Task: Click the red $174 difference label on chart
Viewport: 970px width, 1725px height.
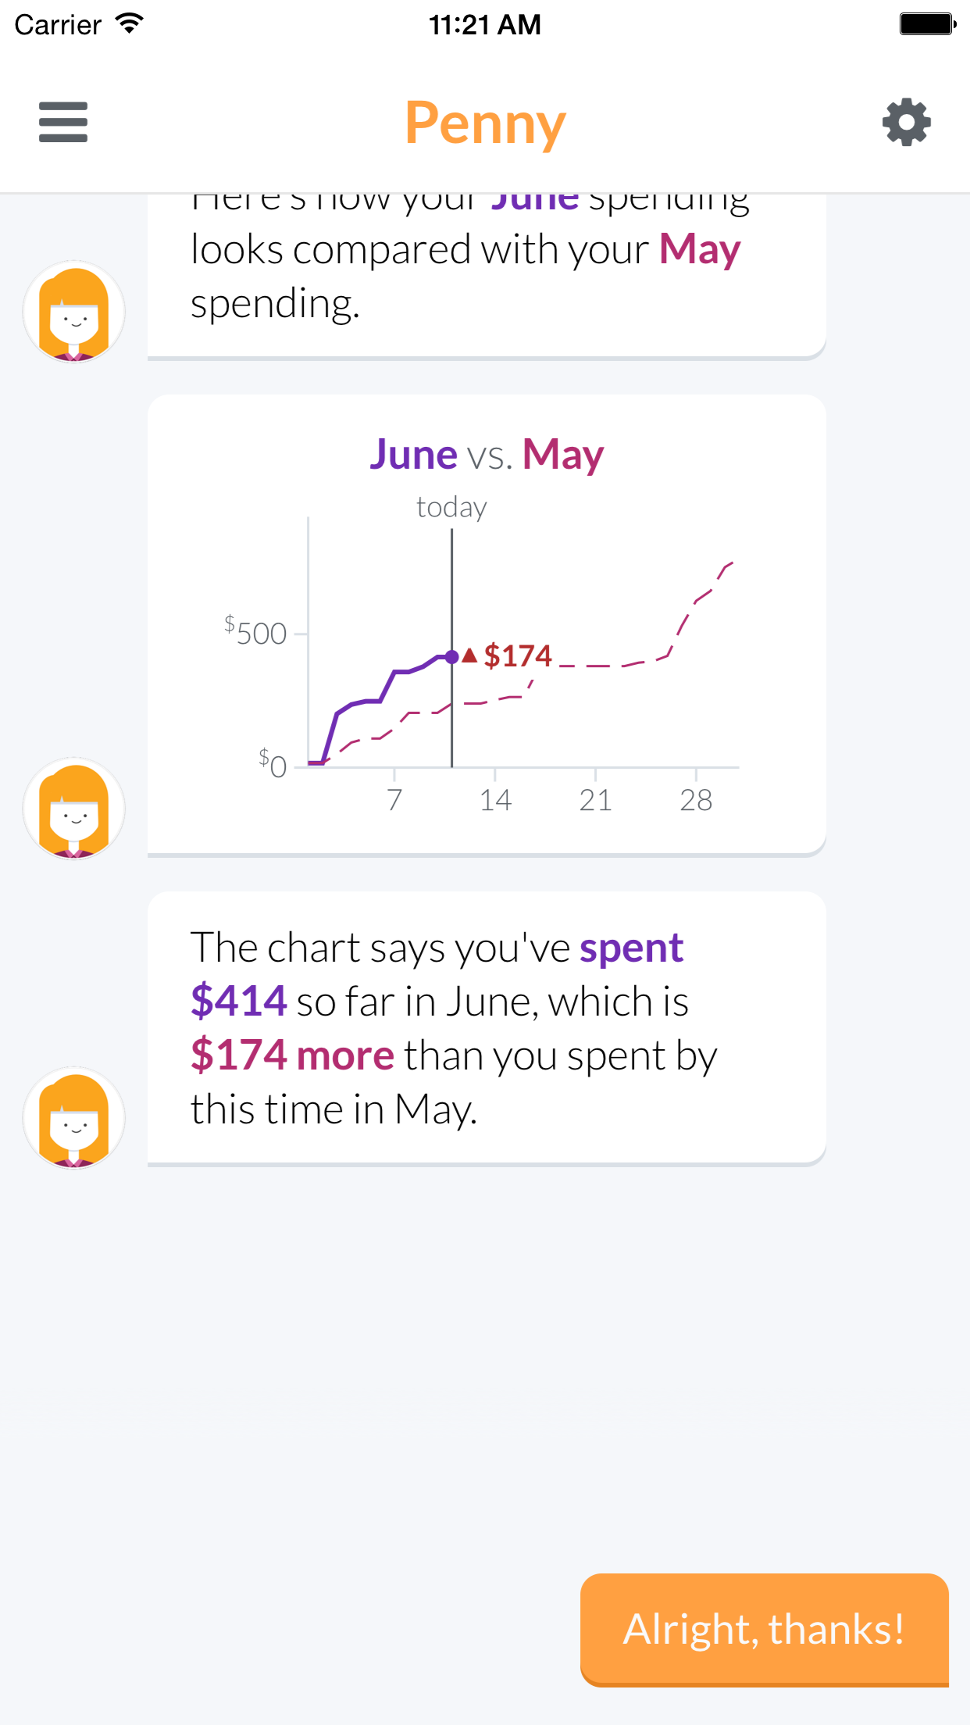Action: (517, 655)
